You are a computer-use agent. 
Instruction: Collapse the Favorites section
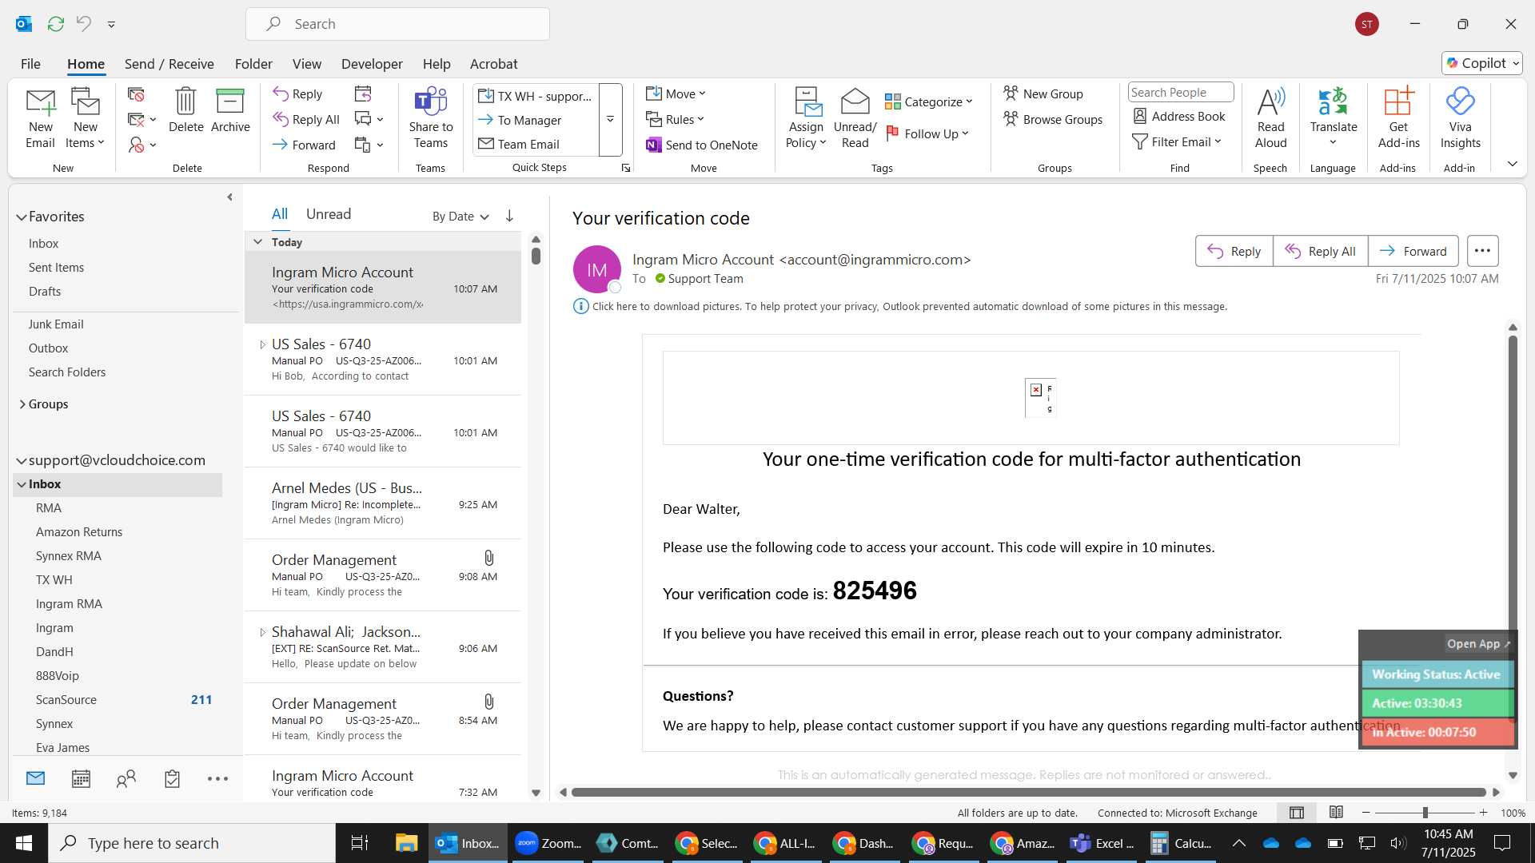tap(22, 217)
